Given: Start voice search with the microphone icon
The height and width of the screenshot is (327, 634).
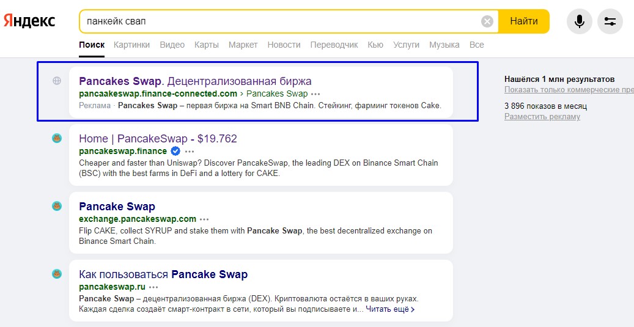Looking at the screenshot, I should 580,21.
